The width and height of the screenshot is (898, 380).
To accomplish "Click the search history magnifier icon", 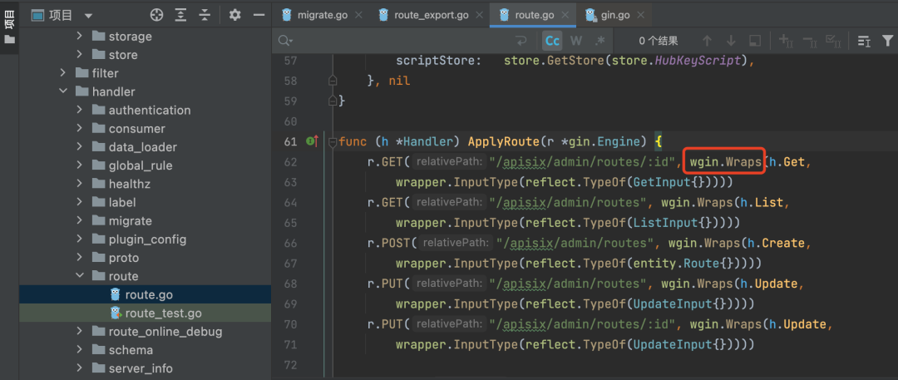I will point(284,41).
